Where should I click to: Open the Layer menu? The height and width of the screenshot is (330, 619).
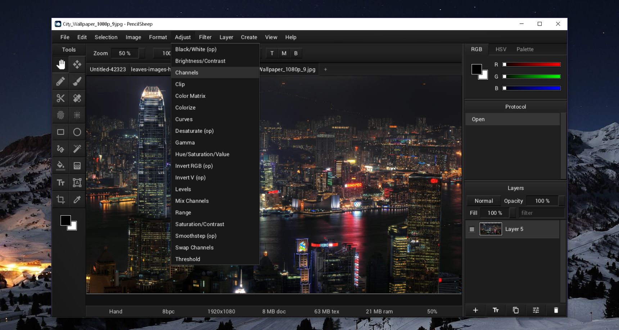pyautogui.click(x=226, y=37)
